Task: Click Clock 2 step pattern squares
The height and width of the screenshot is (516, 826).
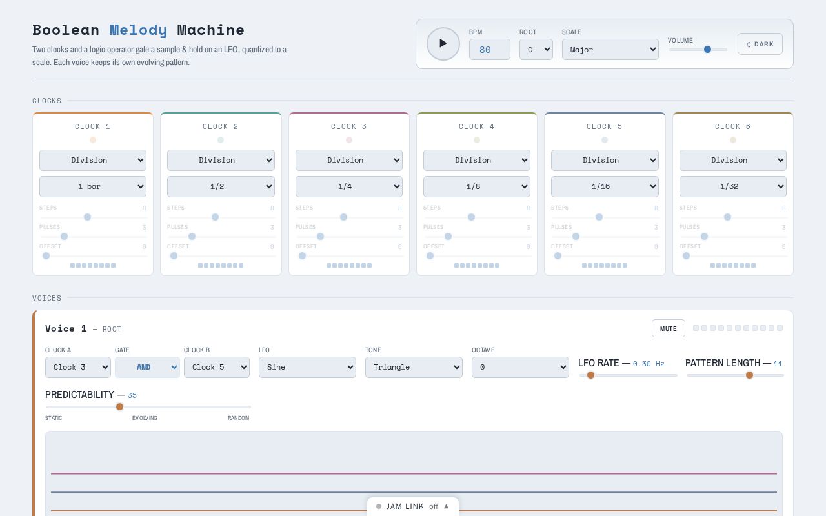Action: pos(221,266)
